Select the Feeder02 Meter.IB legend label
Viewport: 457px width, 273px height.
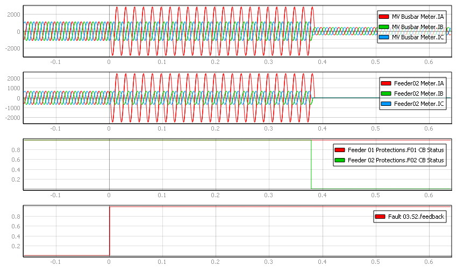419,94
